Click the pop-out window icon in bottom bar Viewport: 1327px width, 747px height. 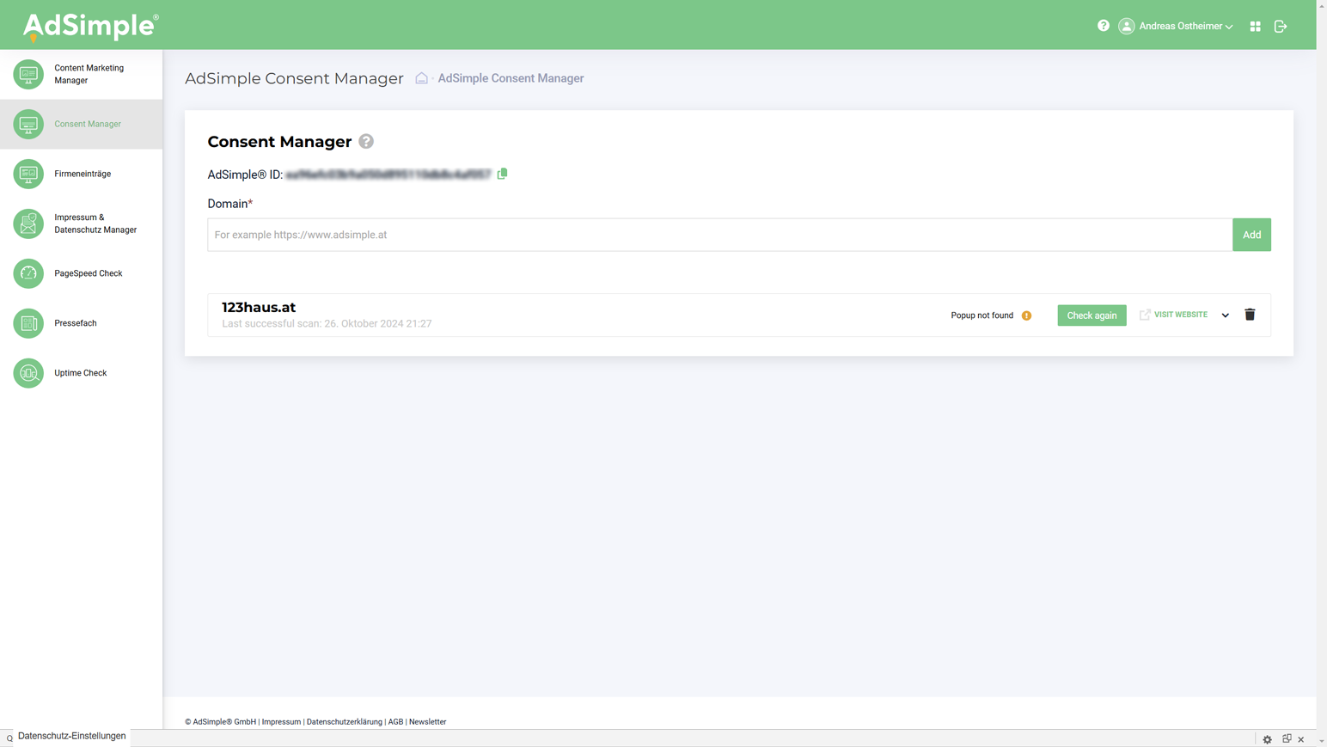pyautogui.click(x=1287, y=739)
